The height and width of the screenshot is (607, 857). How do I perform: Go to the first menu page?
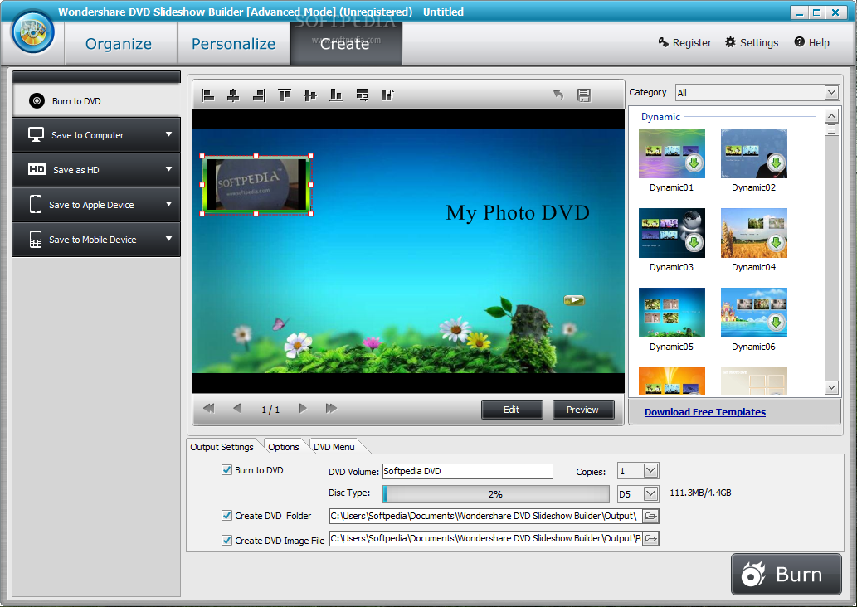click(209, 409)
